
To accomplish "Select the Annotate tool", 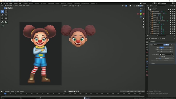I will pos(2,22).
